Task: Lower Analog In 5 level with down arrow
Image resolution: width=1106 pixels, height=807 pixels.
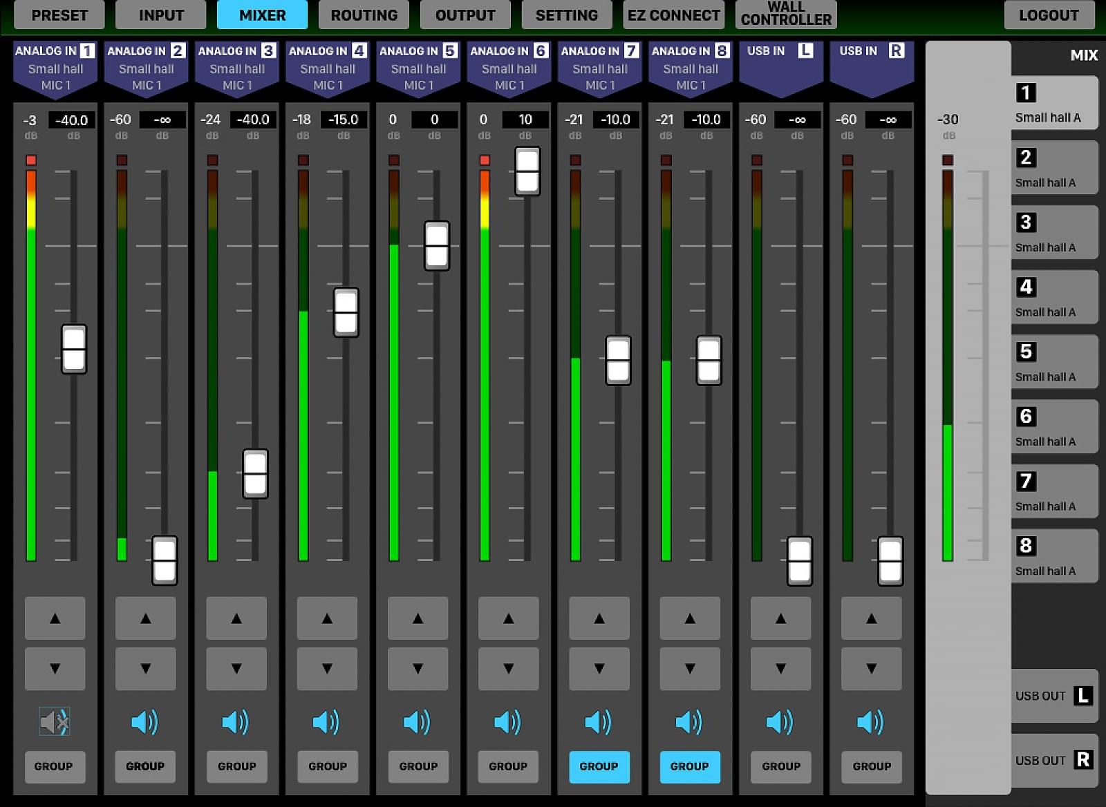Action: pyautogui.click(x=418, y=669)
